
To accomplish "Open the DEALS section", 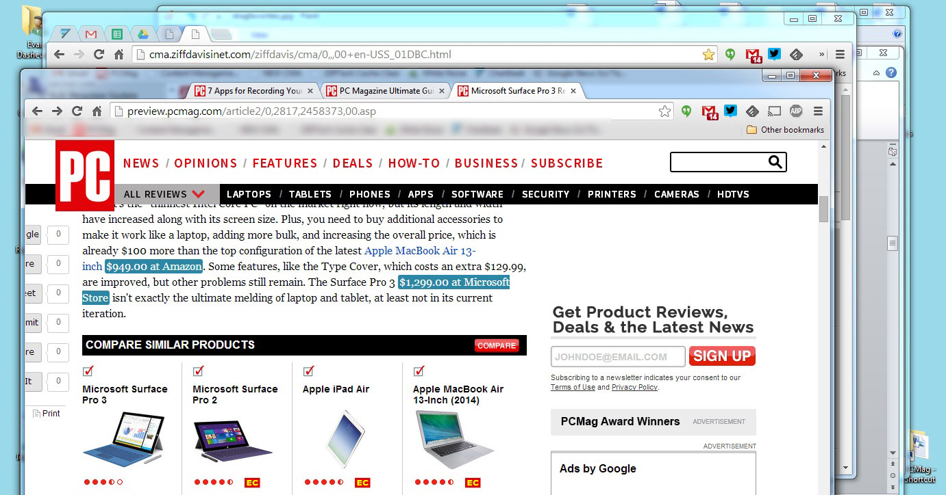I will coord(353,163).
